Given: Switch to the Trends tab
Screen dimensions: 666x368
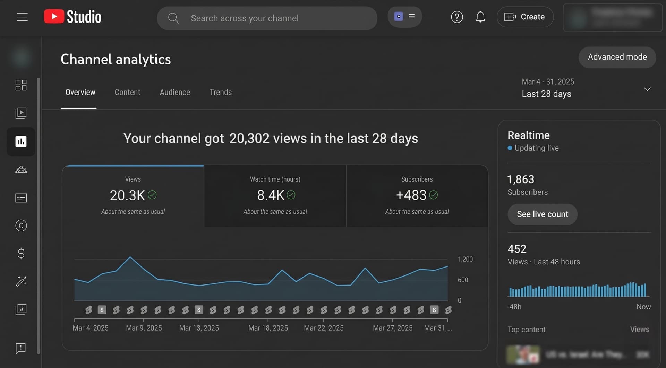Looking at the screenshot, I should (220, 92).
